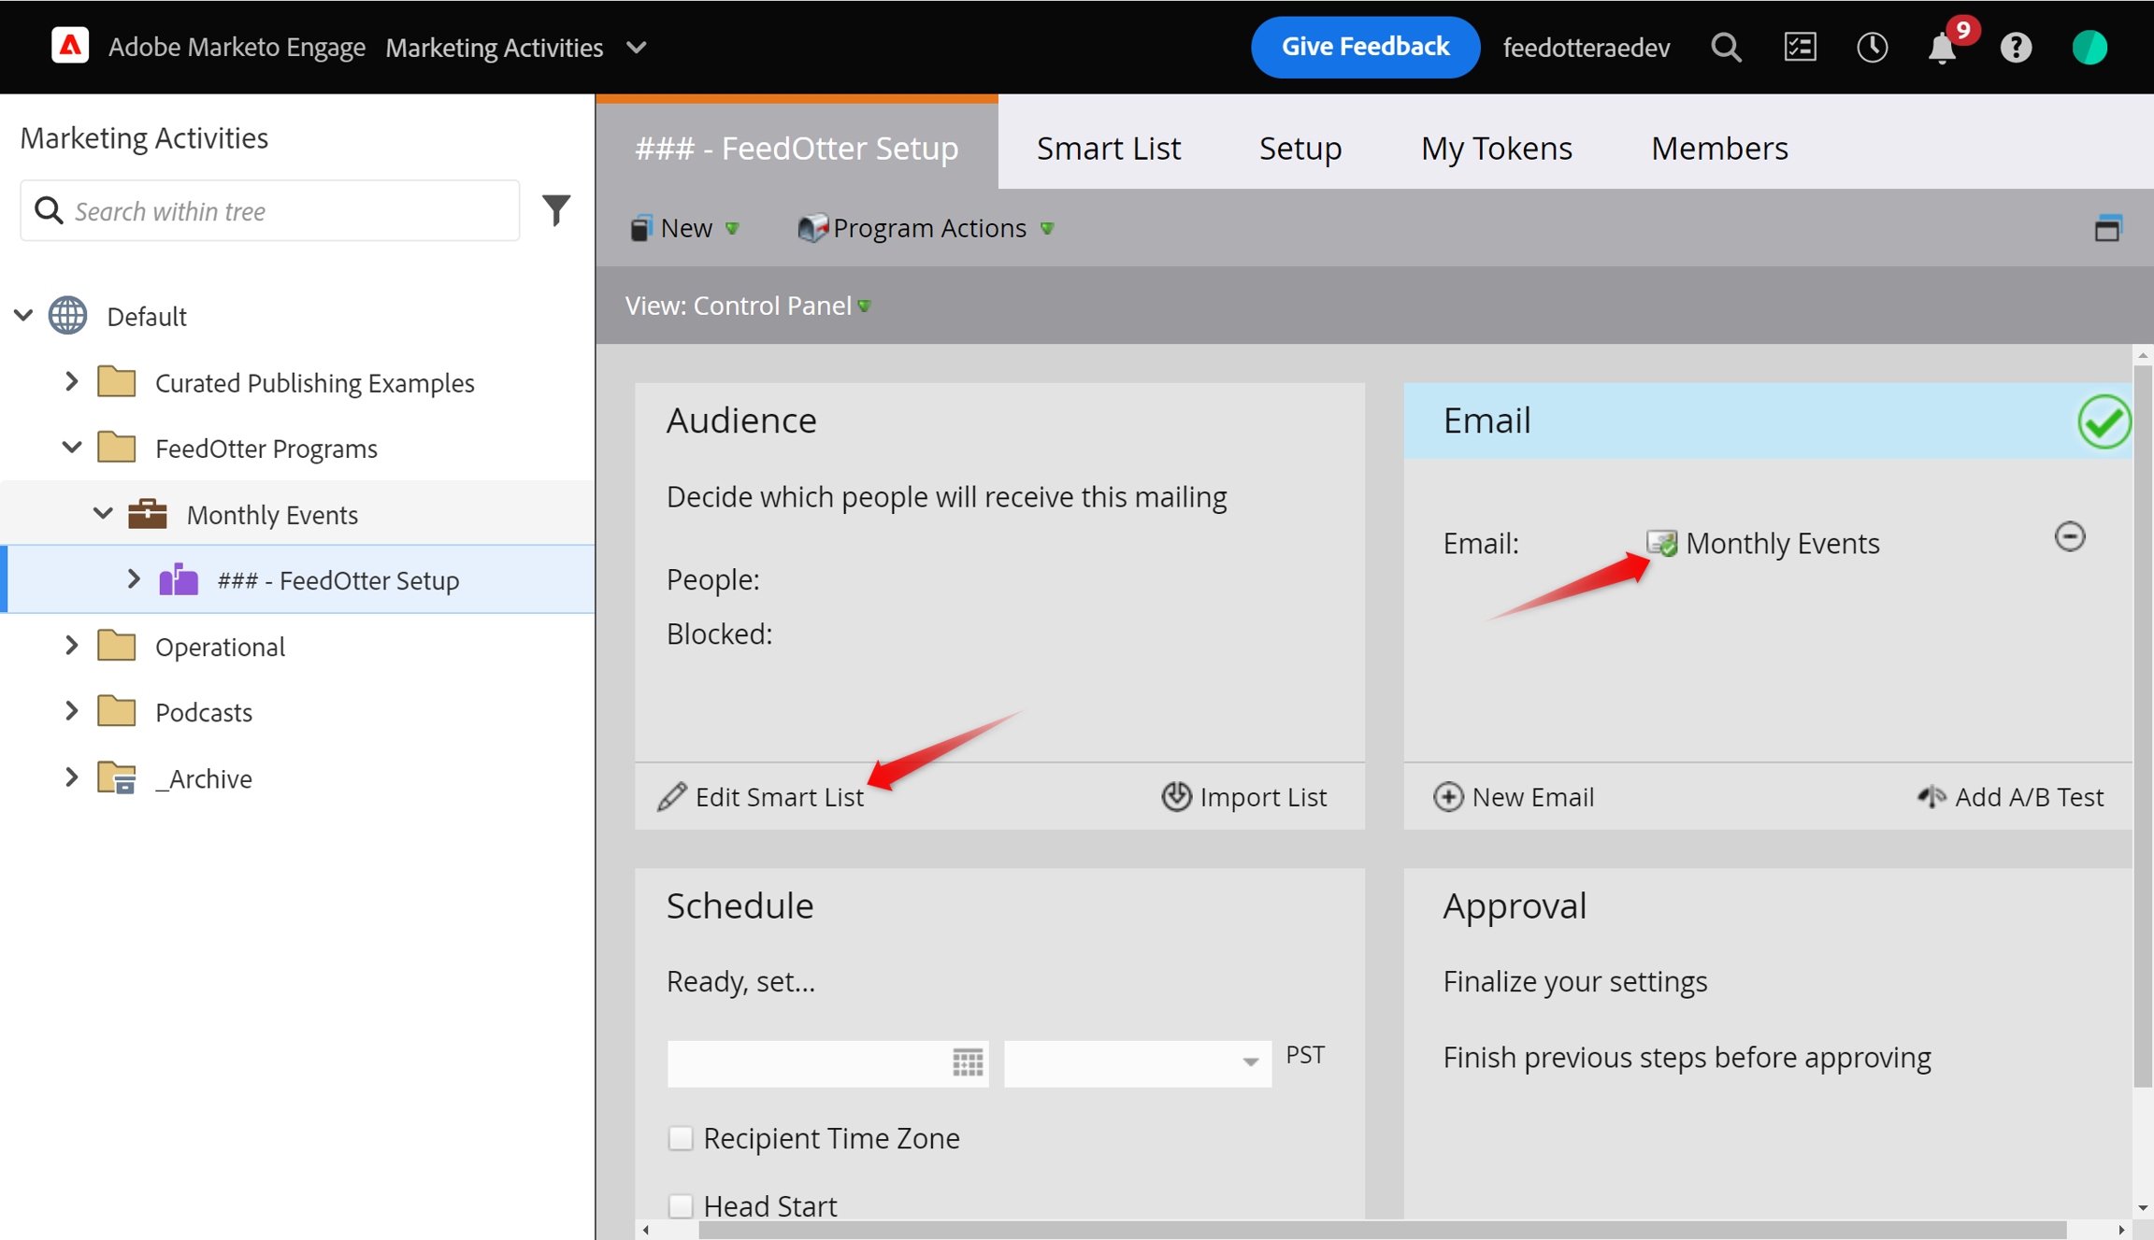Viewport: 2154px width, 1240px height.
Task: Click the tree filter funnel icon
Action: pos(556,210)
